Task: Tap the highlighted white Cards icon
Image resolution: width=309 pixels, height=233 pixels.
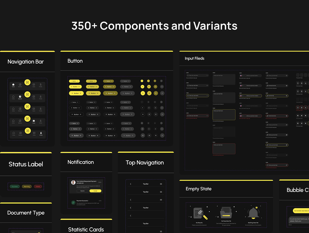Action: [34, 121]
